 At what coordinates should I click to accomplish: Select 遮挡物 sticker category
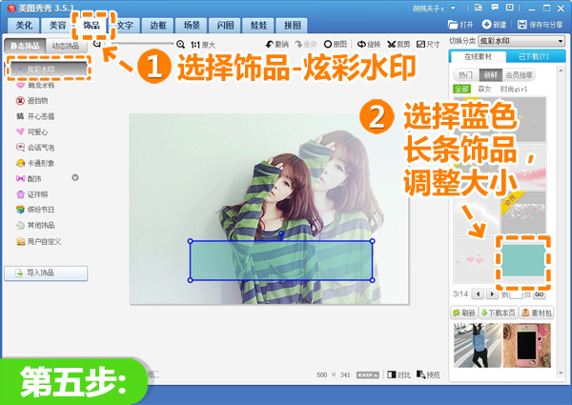point(32,101)
